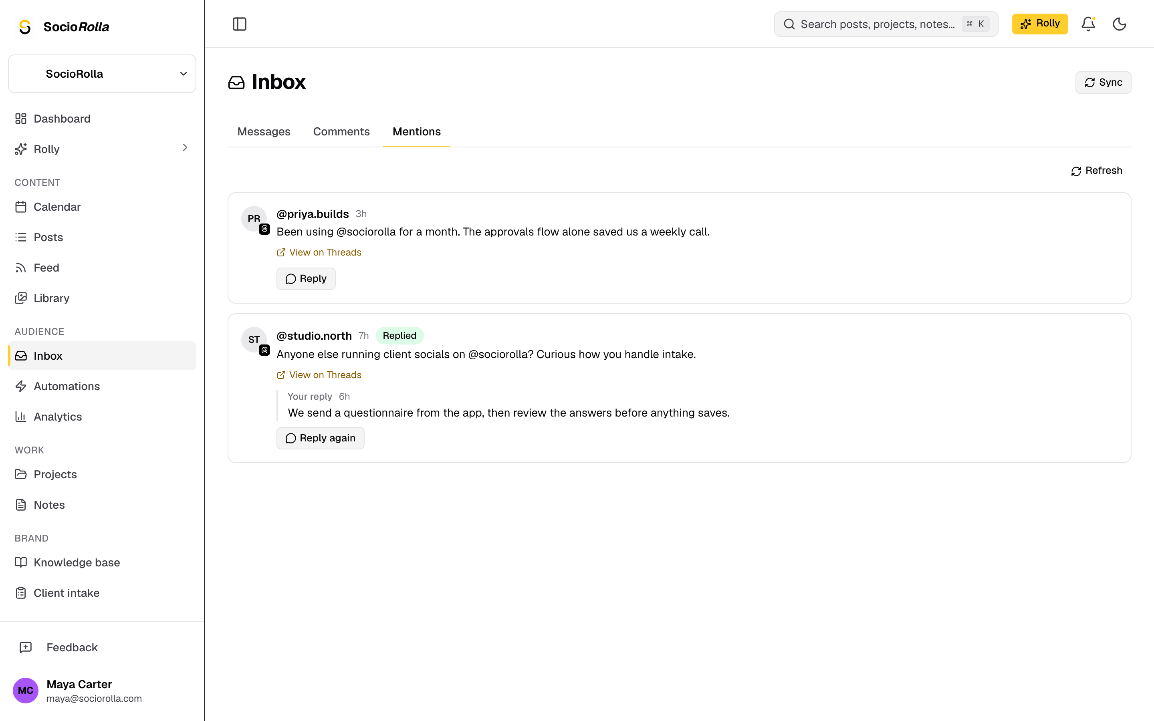Screen dimensions: 1154x721
Task: Go to Analytics label in sidebar
Action: tap(58, 417)
